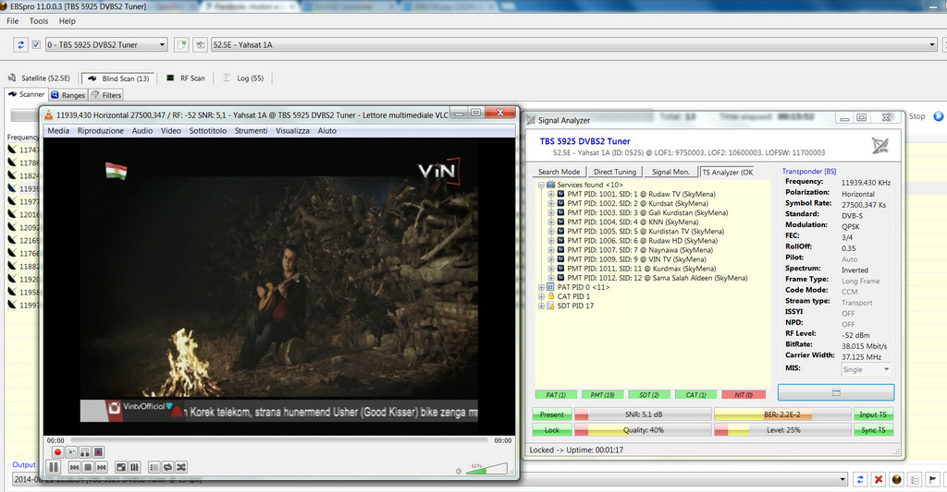Click the VLC playback seek bar
The height and width of the screenshot is (492, 947).
coord(279,440)
